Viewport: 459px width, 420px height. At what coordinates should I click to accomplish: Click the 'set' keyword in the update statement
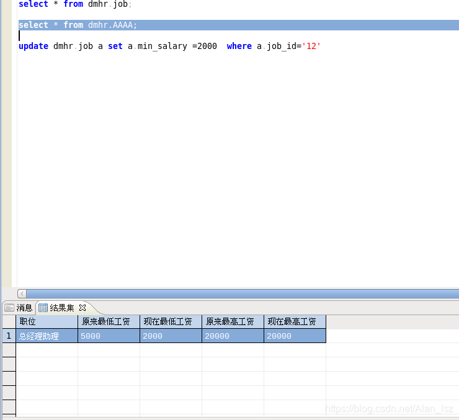coord(115,46)
